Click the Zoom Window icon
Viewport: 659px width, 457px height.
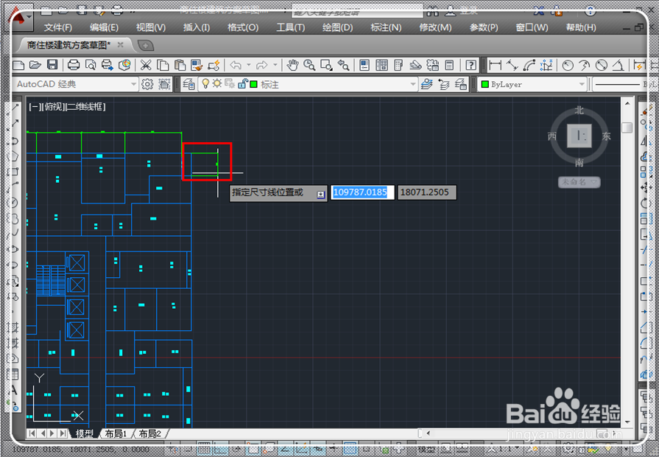coord(326,65)
